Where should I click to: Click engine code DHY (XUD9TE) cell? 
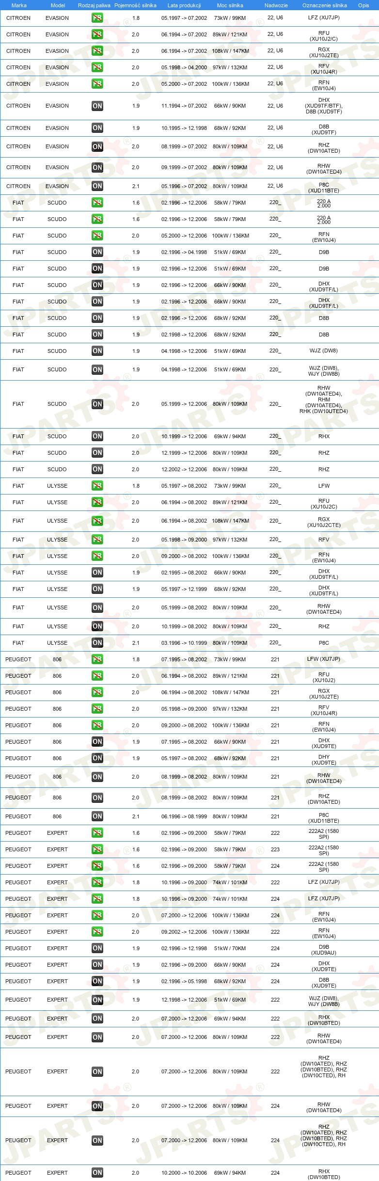tap(324, 759)
